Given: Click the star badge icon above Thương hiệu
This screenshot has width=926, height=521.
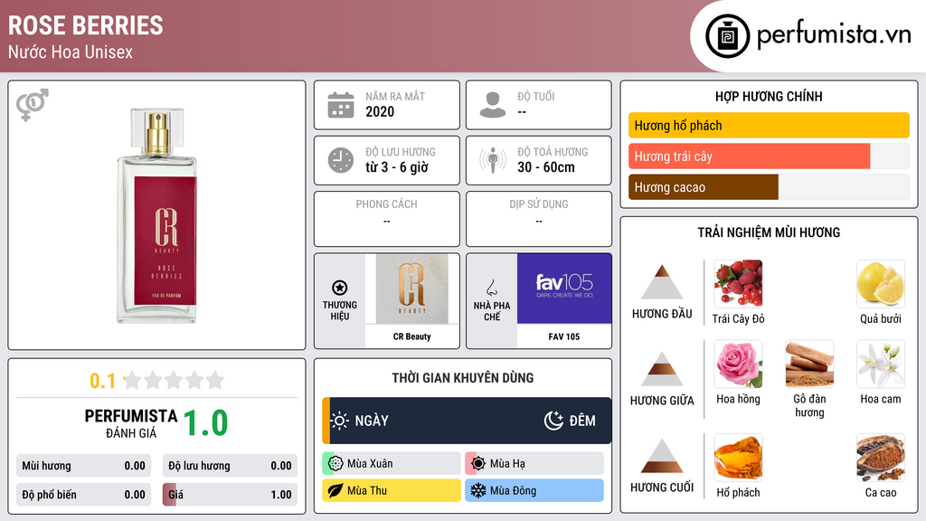Looking at the screenshot, I should (340, 288).
